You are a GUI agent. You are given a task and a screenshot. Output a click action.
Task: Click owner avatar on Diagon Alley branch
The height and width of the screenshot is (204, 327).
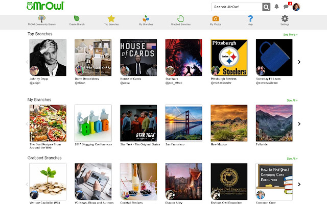(x=170, y=195)
